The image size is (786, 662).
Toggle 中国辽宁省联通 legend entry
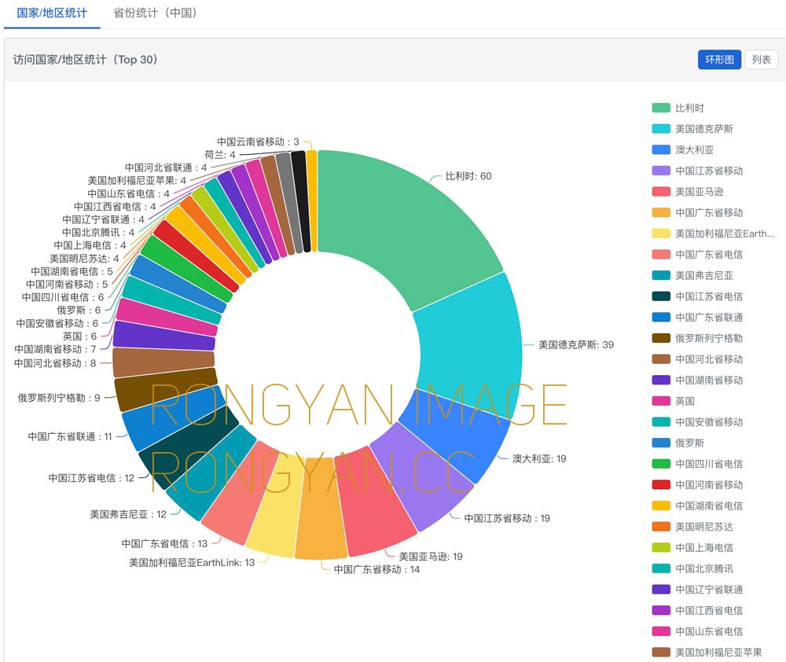click(697, 590)
